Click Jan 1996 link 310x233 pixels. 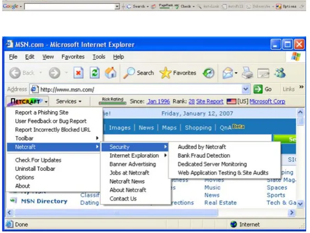coord(159,101)
